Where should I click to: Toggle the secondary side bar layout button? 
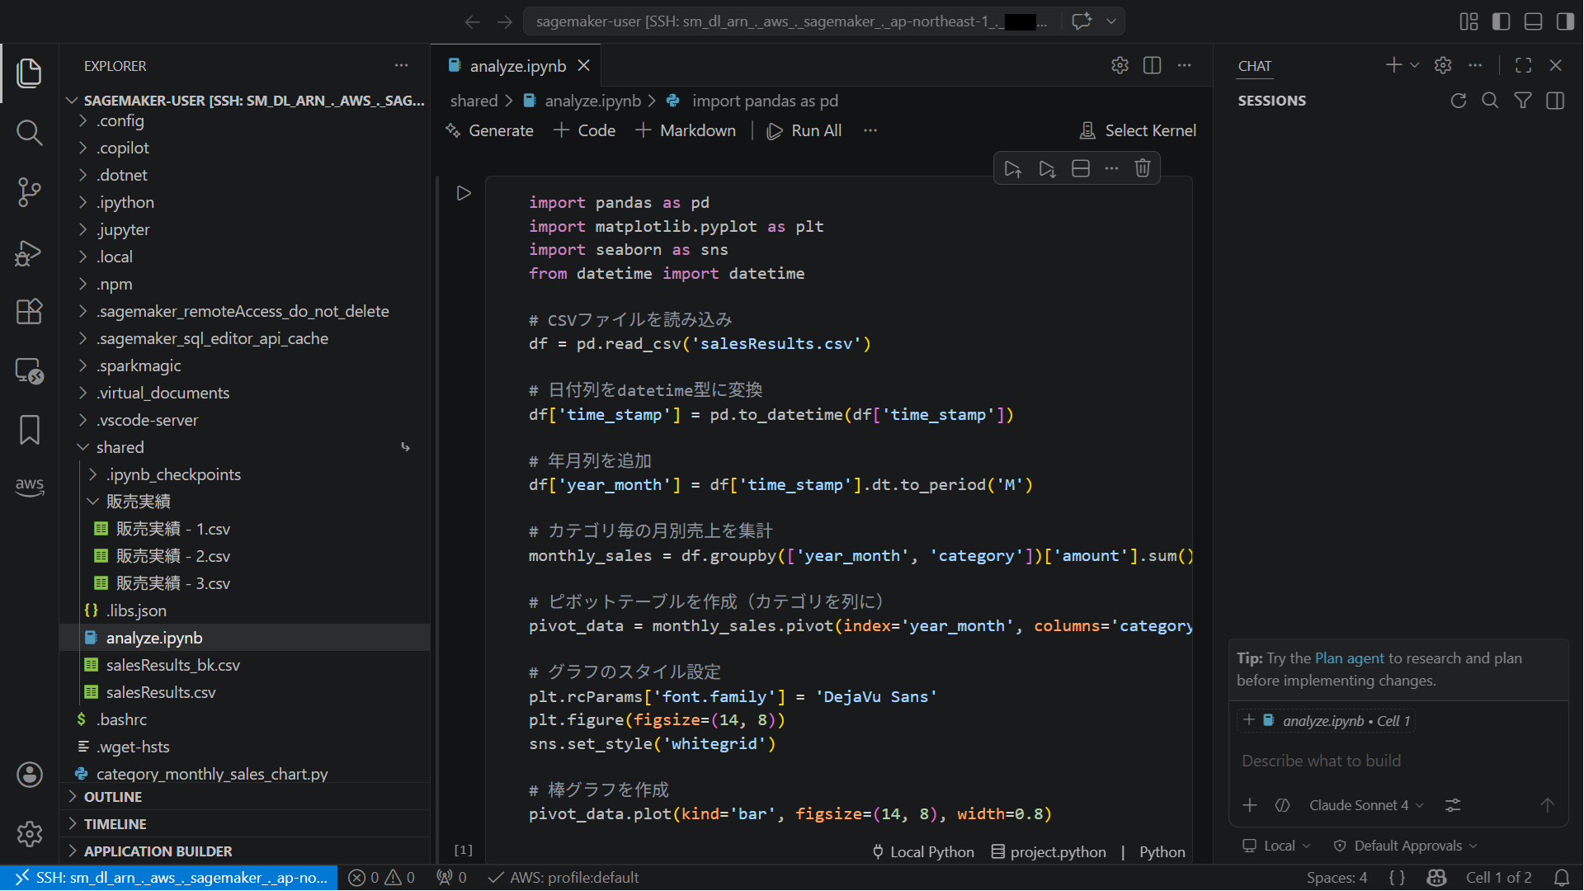pyautogui.click(x=1565, y=21)
